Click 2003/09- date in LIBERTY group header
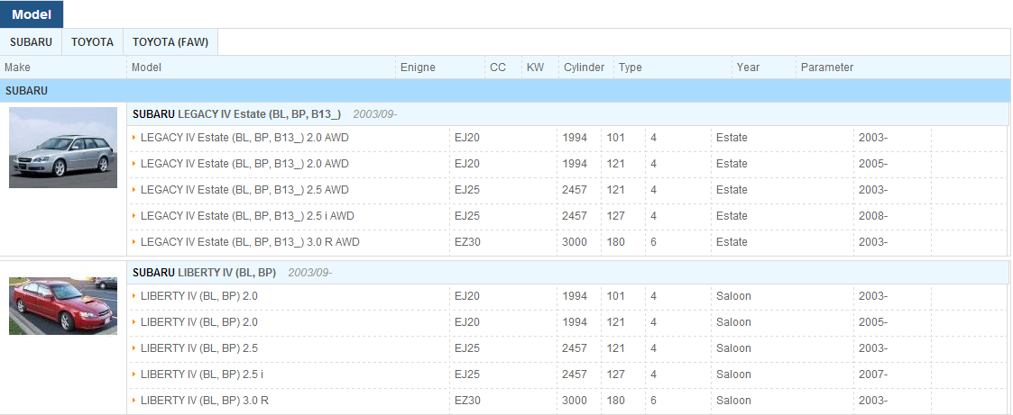Viewport: 1013px width, 415px height. tap(310, 273)
